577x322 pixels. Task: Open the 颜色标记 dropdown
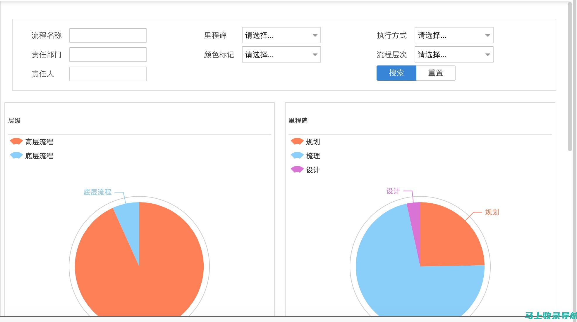[281, 54]
